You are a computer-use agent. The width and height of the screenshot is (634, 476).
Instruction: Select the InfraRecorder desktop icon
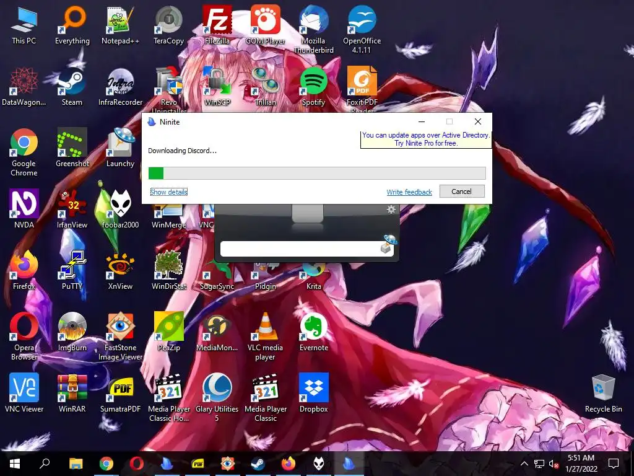pos(121,87)
